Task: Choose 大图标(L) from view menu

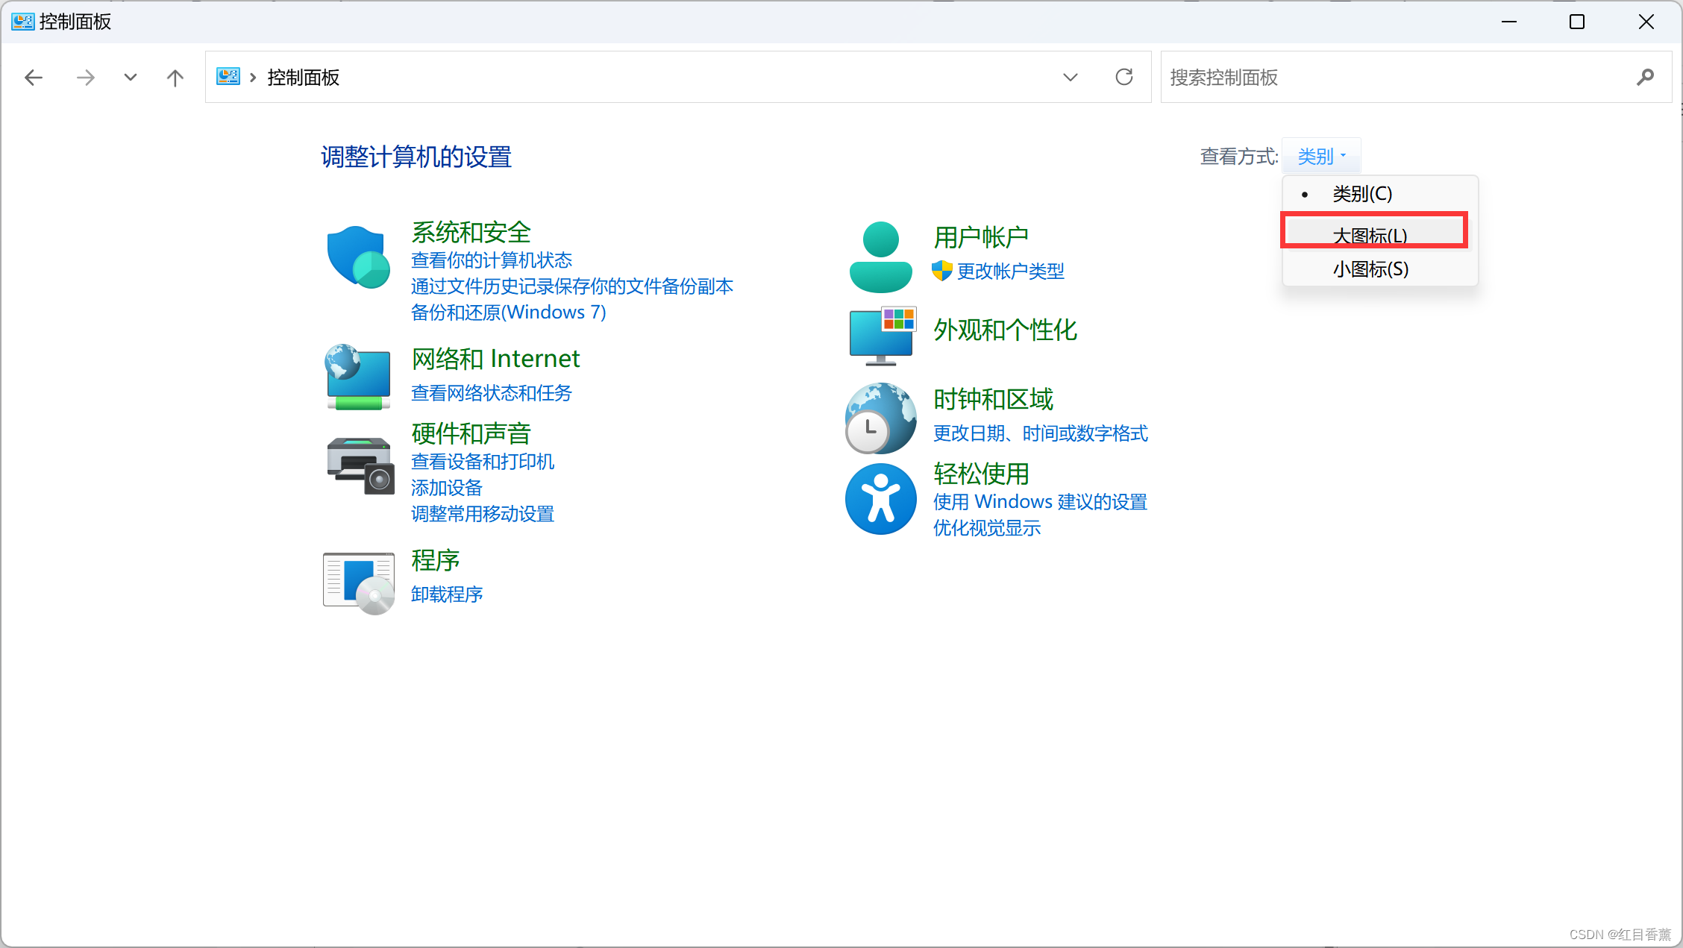Action: 1370,236
